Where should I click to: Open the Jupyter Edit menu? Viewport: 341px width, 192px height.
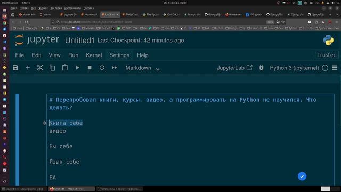click(36, 55)
